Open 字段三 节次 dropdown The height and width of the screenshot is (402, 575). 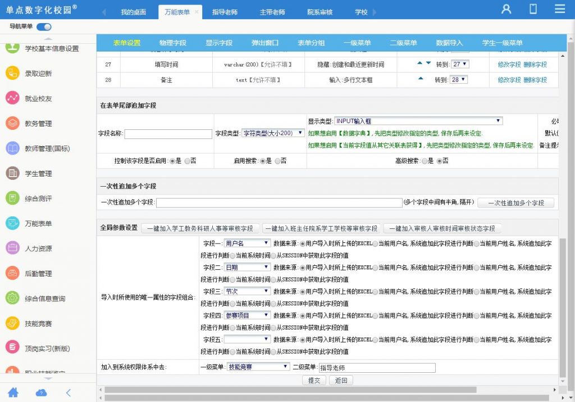point(247,291)
